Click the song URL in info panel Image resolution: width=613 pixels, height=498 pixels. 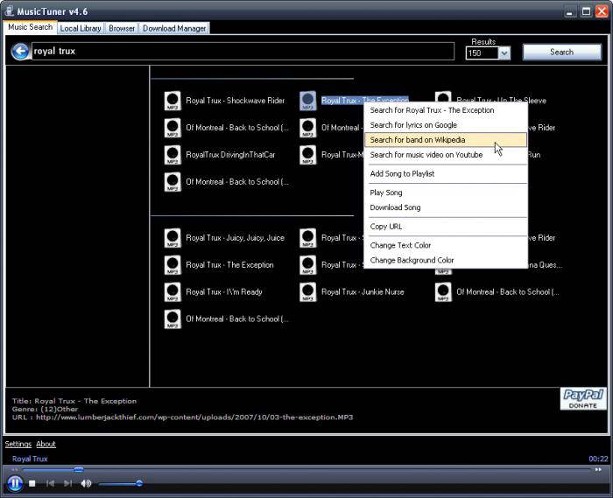click(194, 417)
